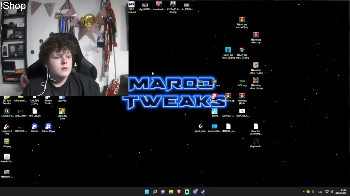Select the lghub_inst... installer icon
The height and width of the screenshot is (196, 350).
pyautogui.click(x=201, y=128)
